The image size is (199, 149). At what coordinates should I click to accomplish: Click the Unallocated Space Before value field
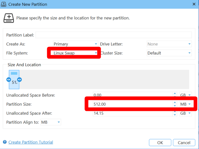(133, 95)
